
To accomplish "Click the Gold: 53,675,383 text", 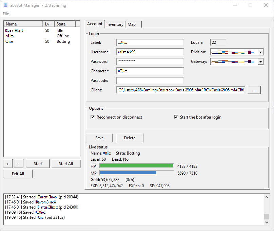I will tap(105, 180).
